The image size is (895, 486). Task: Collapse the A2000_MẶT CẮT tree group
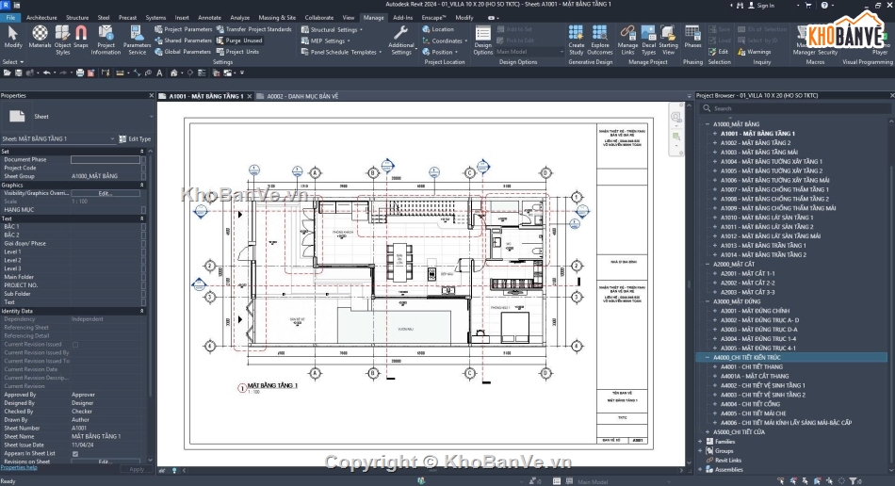click(x=708, y=264)
